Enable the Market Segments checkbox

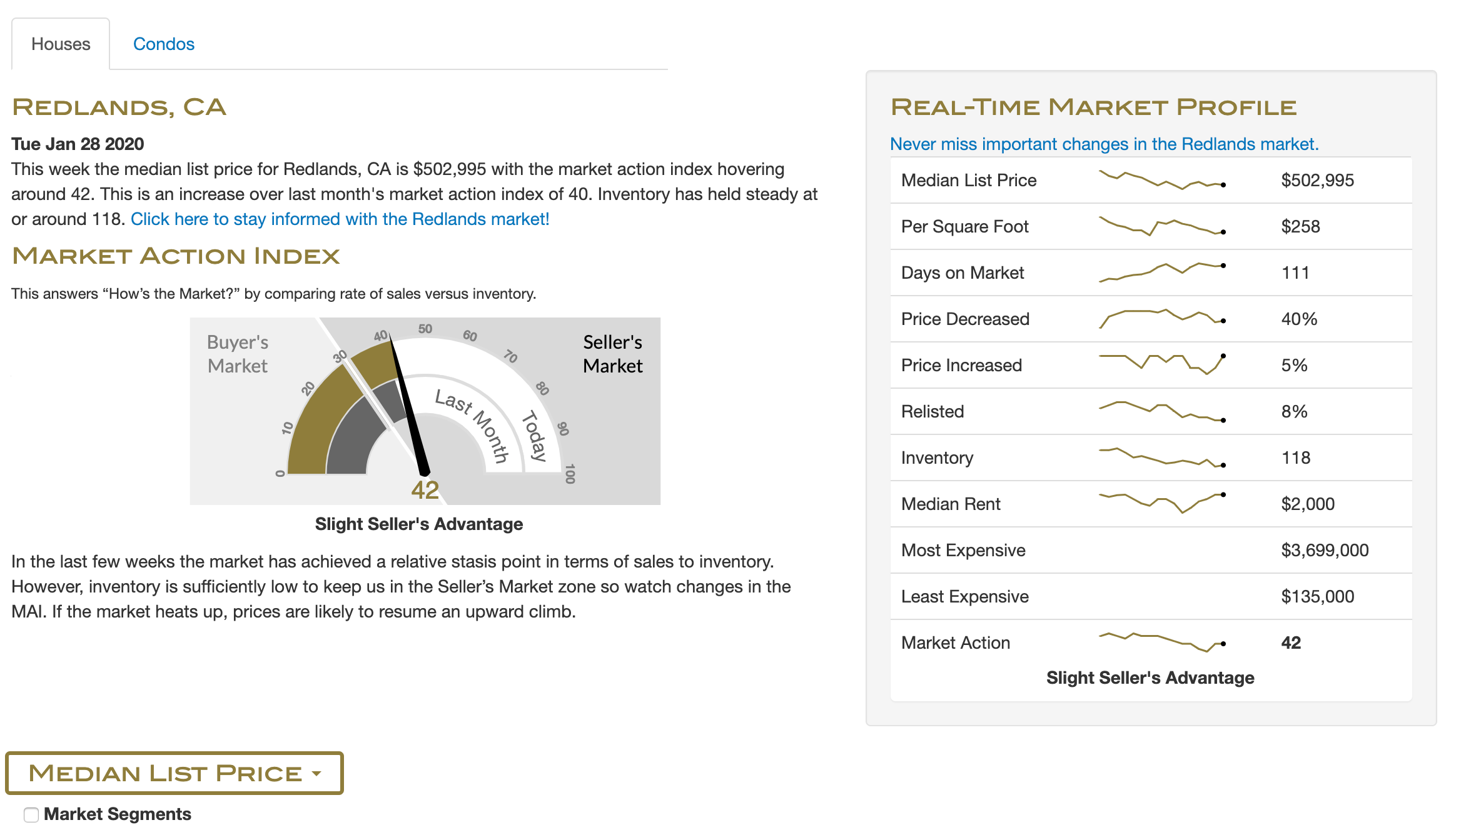31,814
